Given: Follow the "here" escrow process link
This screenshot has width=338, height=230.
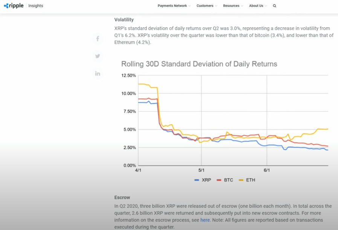Looking at the screenshot, I should (205, 220).
